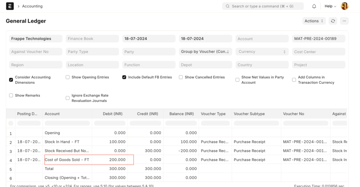Screen dimensions: 360x187
Task: Click the refresh report icon
Action: (x=333, y=21)
